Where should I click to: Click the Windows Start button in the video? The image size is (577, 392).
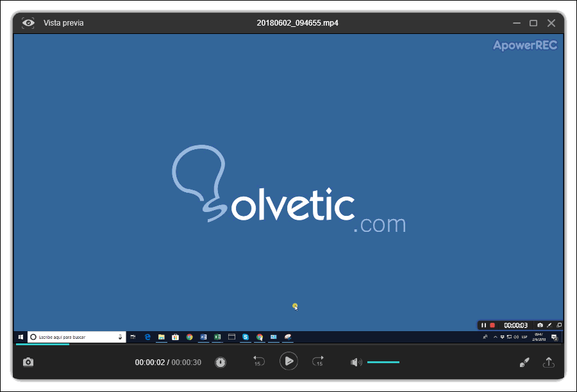coord(21,337)
